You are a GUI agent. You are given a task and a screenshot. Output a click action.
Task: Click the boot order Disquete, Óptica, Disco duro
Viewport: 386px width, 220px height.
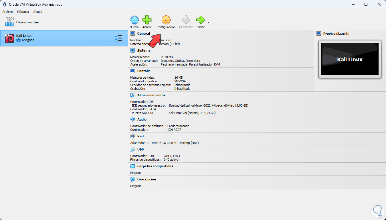click(x=181, y=61)
